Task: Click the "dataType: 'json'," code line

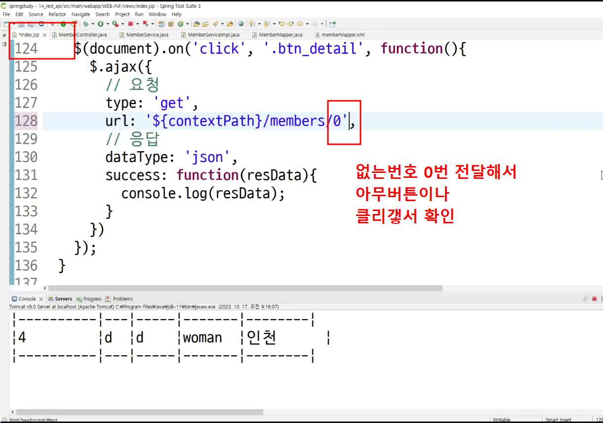Action: click(x=172, y=157)
